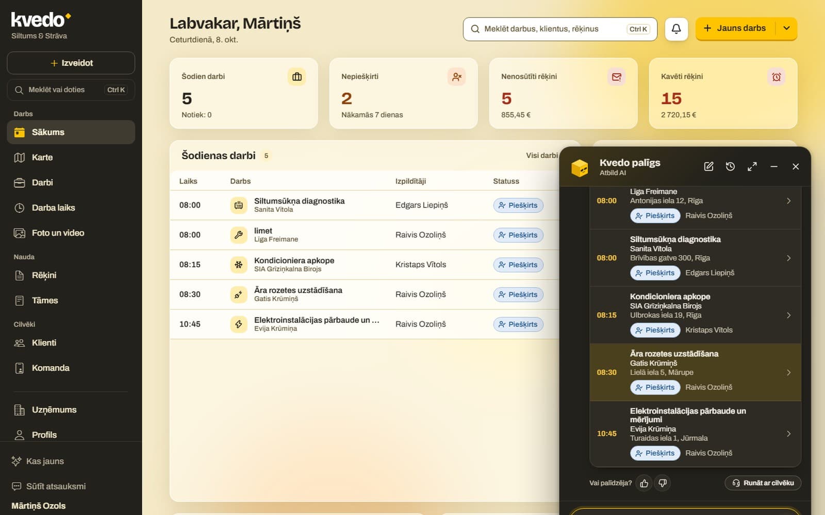Image resolution: width=825 pixels, height=515 pixels.
Task: Click the Jauns darbs button
Action: (x=735, y=28)
